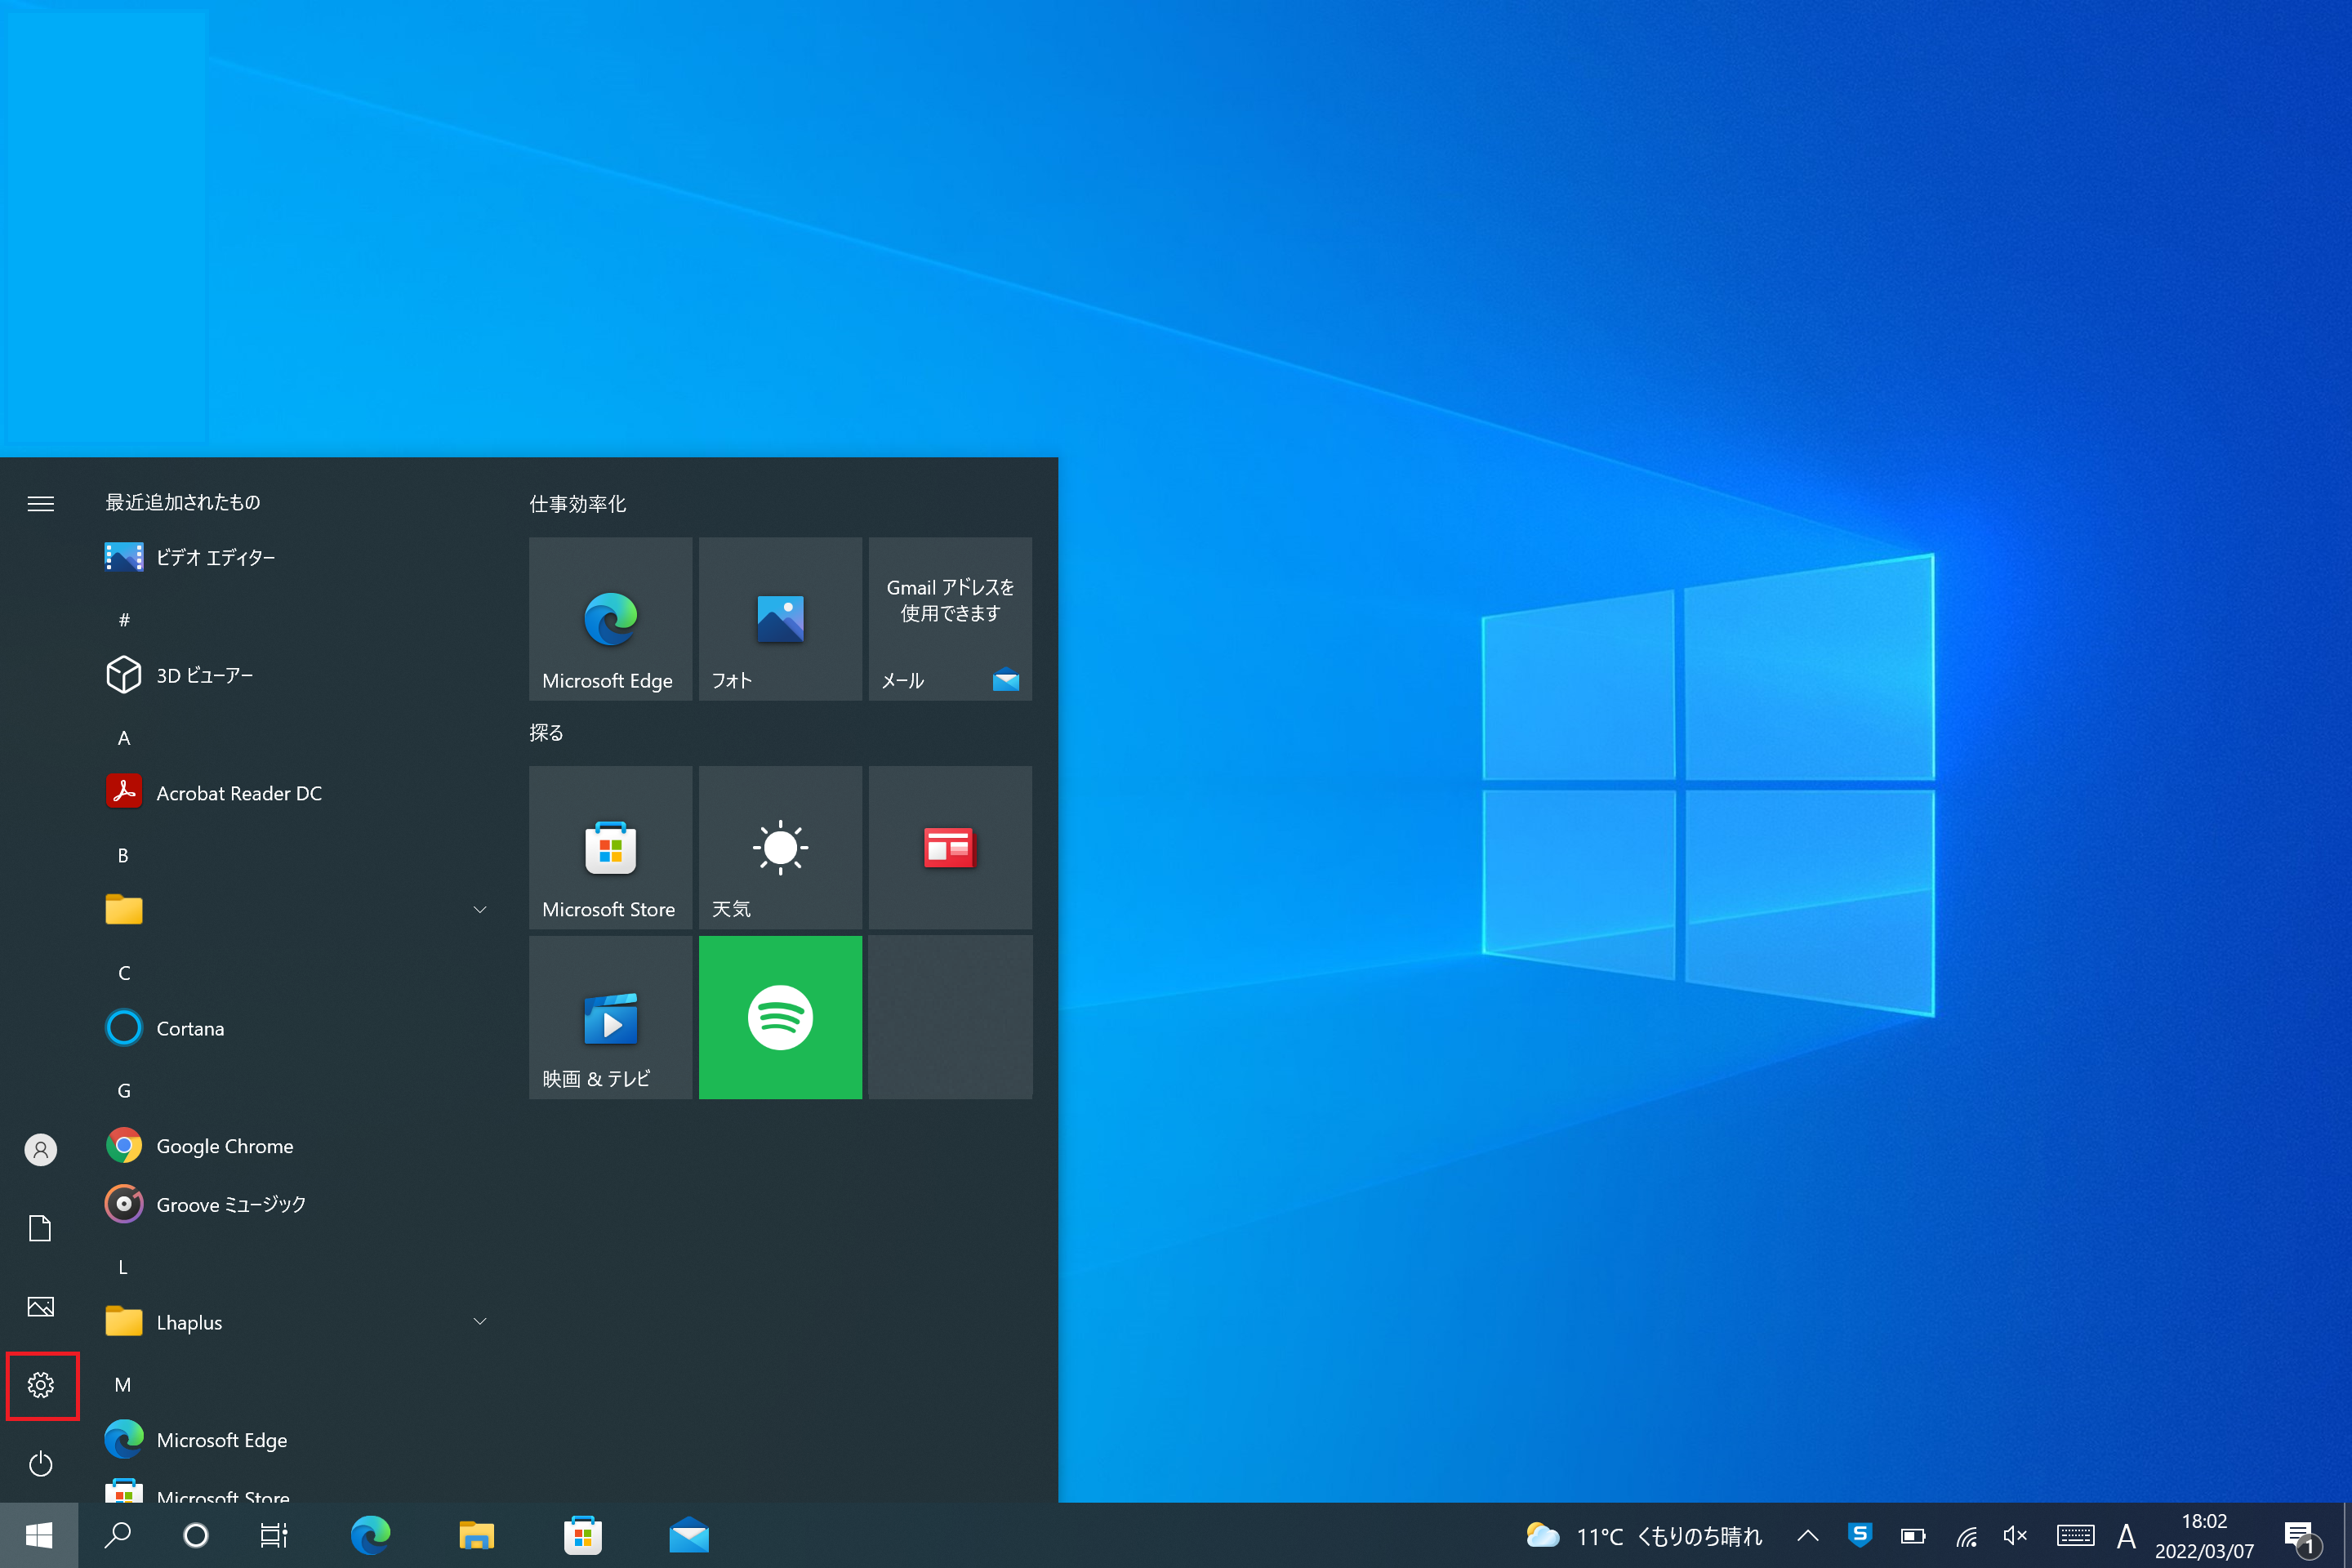Click the muted volume tray icon
Viewport: 2352px width, 1568px height.
(x=2016, y=1535)
